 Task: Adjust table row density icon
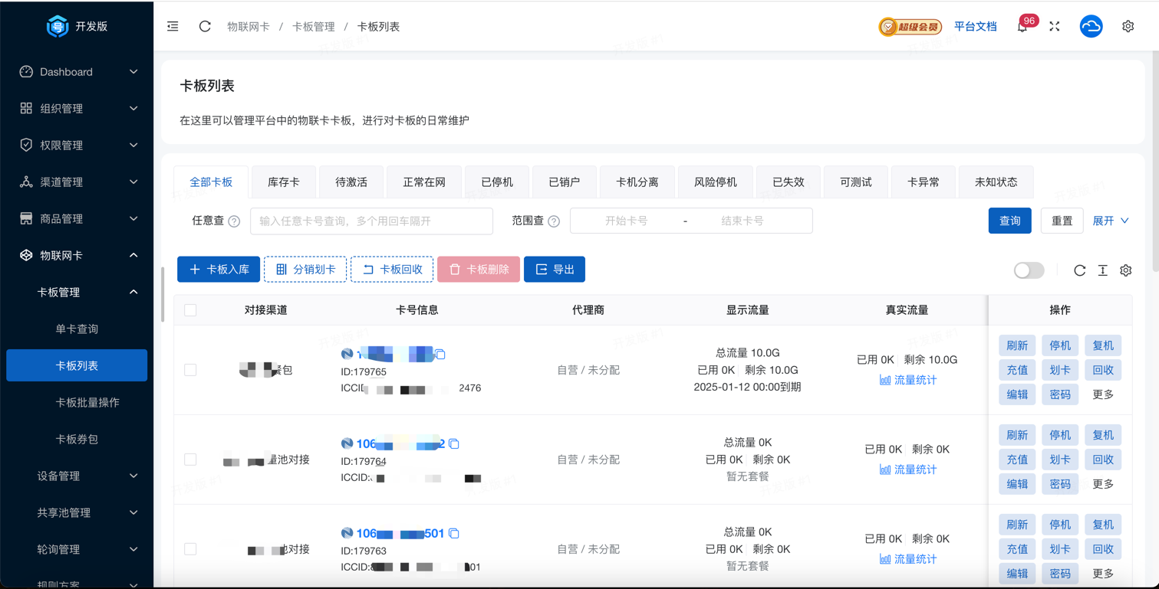coord(1102,270)
